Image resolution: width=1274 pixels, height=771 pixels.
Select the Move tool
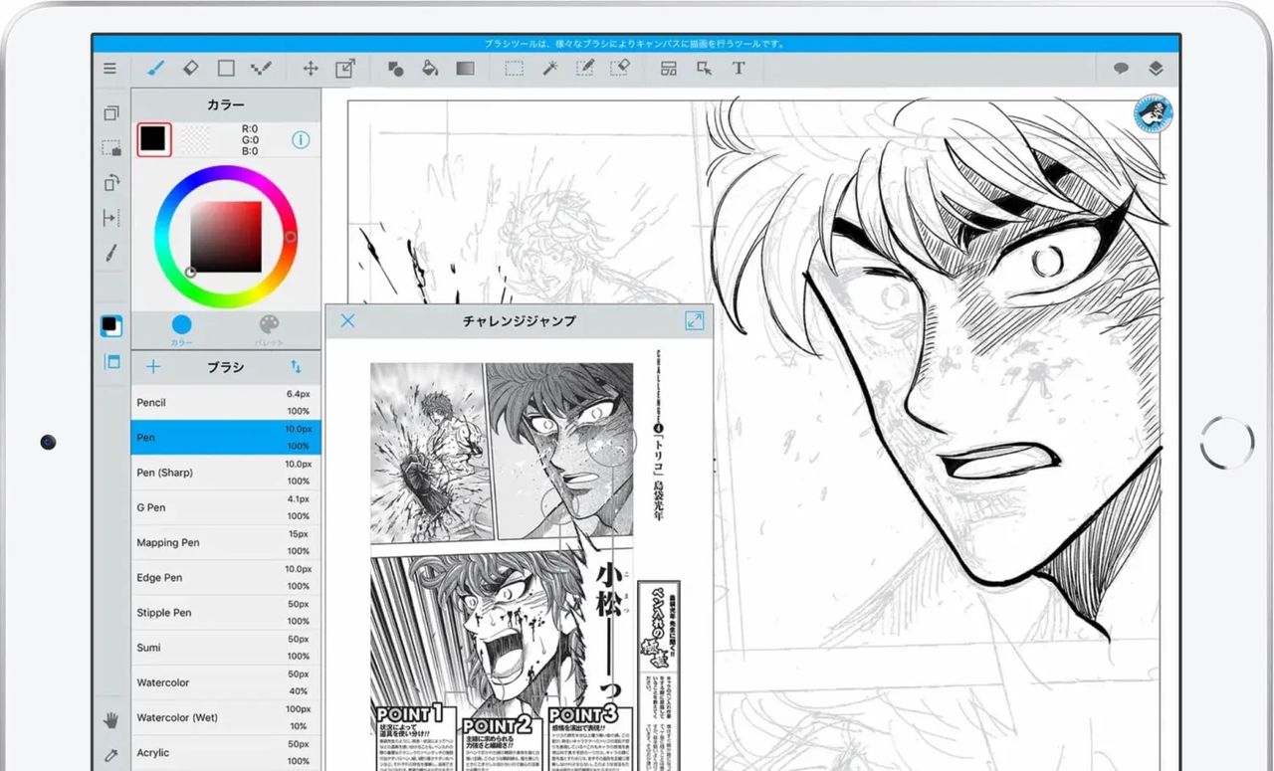311,69
